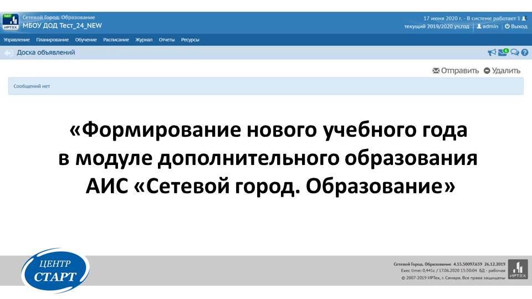Open the Планирование menu
532x299 pixels.
(x=52, y=40)
